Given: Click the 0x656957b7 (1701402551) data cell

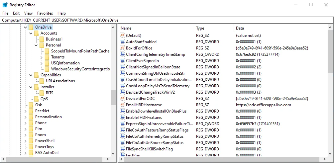Looking at the screenshot, I should (x=258, y=124).
